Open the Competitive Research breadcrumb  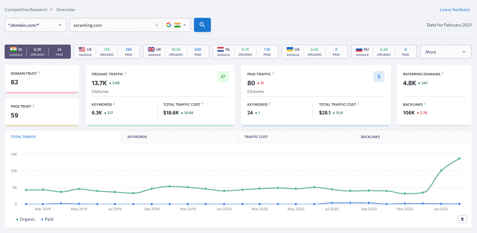[26, 10]
